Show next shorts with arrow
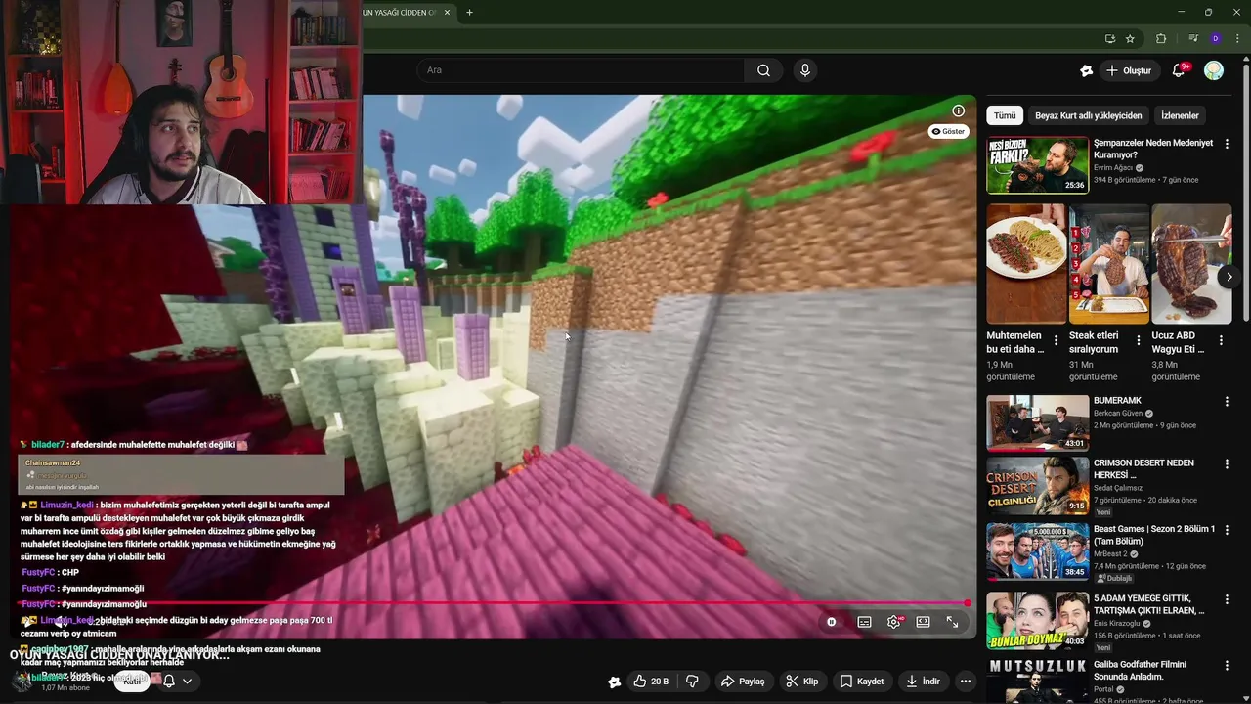 click(1229, 277)
